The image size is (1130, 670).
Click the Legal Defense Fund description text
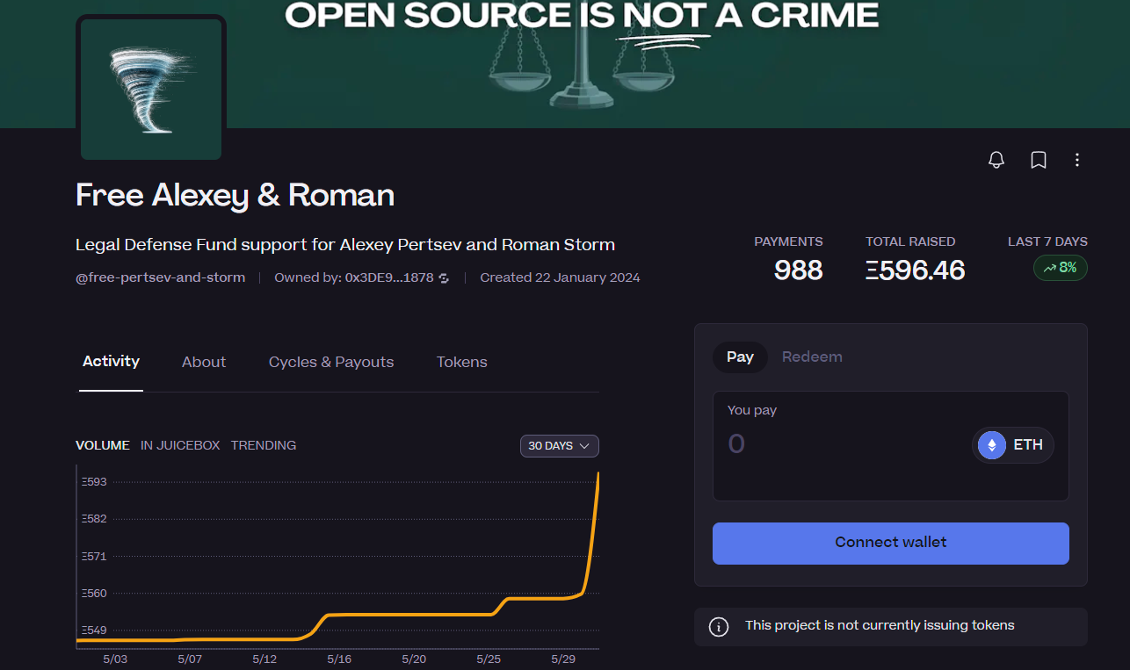345,245
